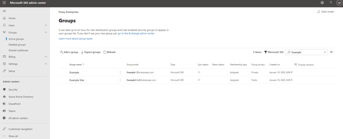This screenshot has height=139, width=343.
Task: Click the Customize navigation pencil icon
Action: (x=4, y=129)
